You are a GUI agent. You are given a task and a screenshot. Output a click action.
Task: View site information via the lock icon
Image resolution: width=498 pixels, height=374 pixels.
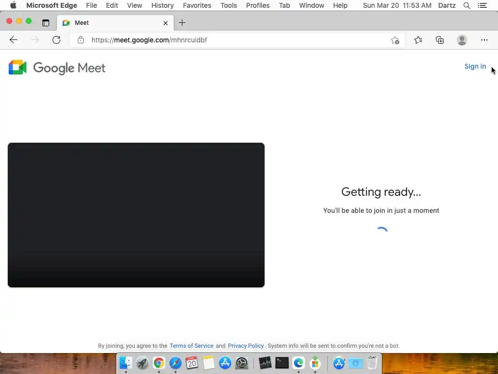point(81,40)
